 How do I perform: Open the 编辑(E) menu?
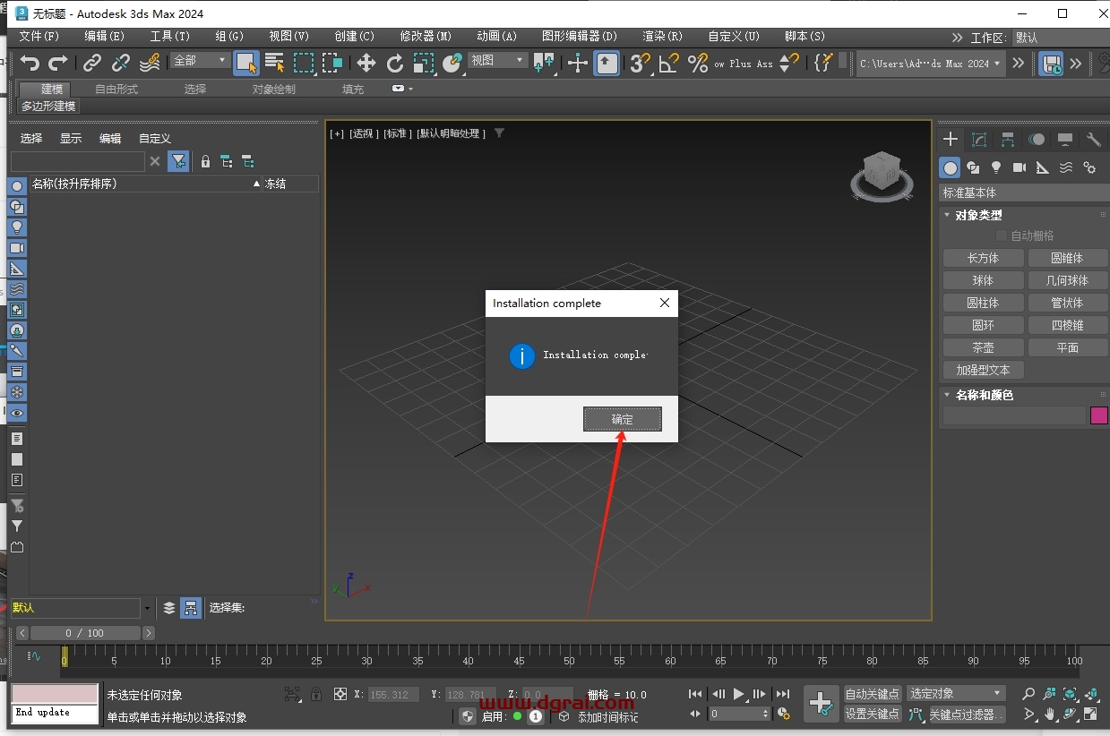tap(104, 37)
